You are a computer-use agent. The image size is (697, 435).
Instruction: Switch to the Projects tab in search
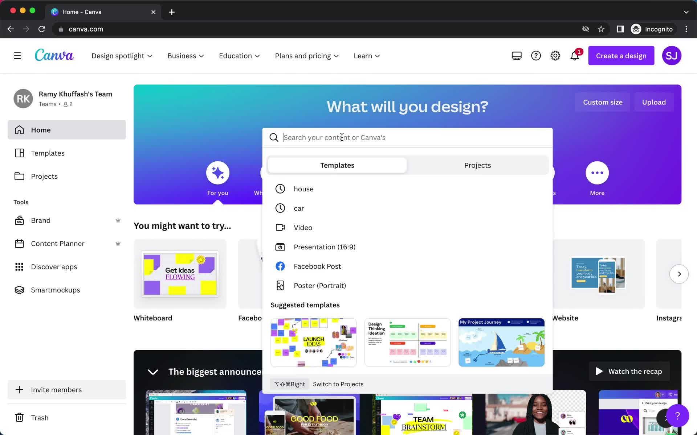pos(478,165)
